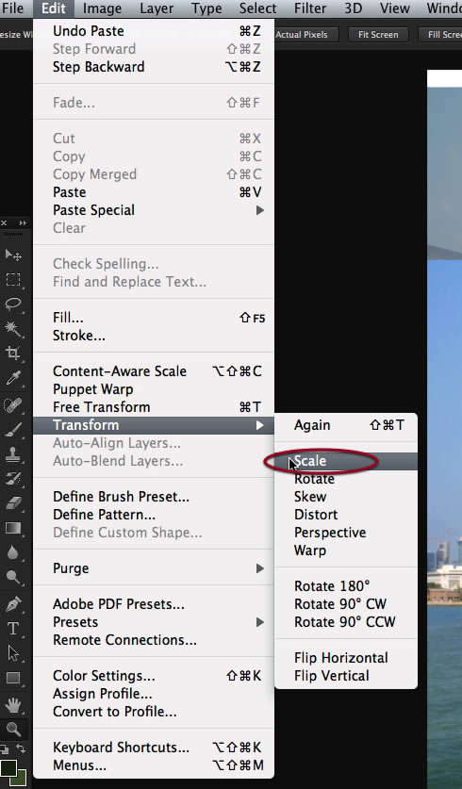462x789 pixels.
Task: Expand the Presets submenu arrow
Action: pos(259,622)
